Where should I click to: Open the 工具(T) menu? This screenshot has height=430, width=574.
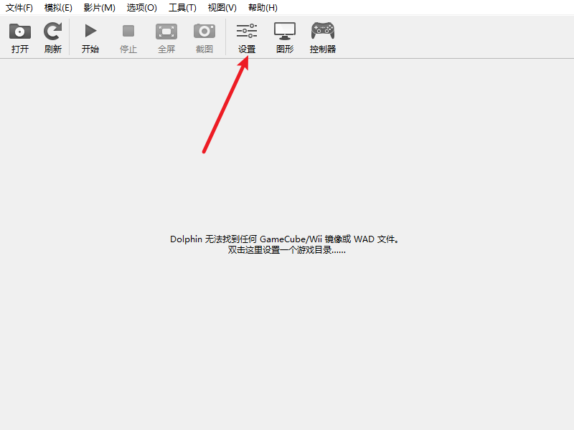[x=182, y=7]
